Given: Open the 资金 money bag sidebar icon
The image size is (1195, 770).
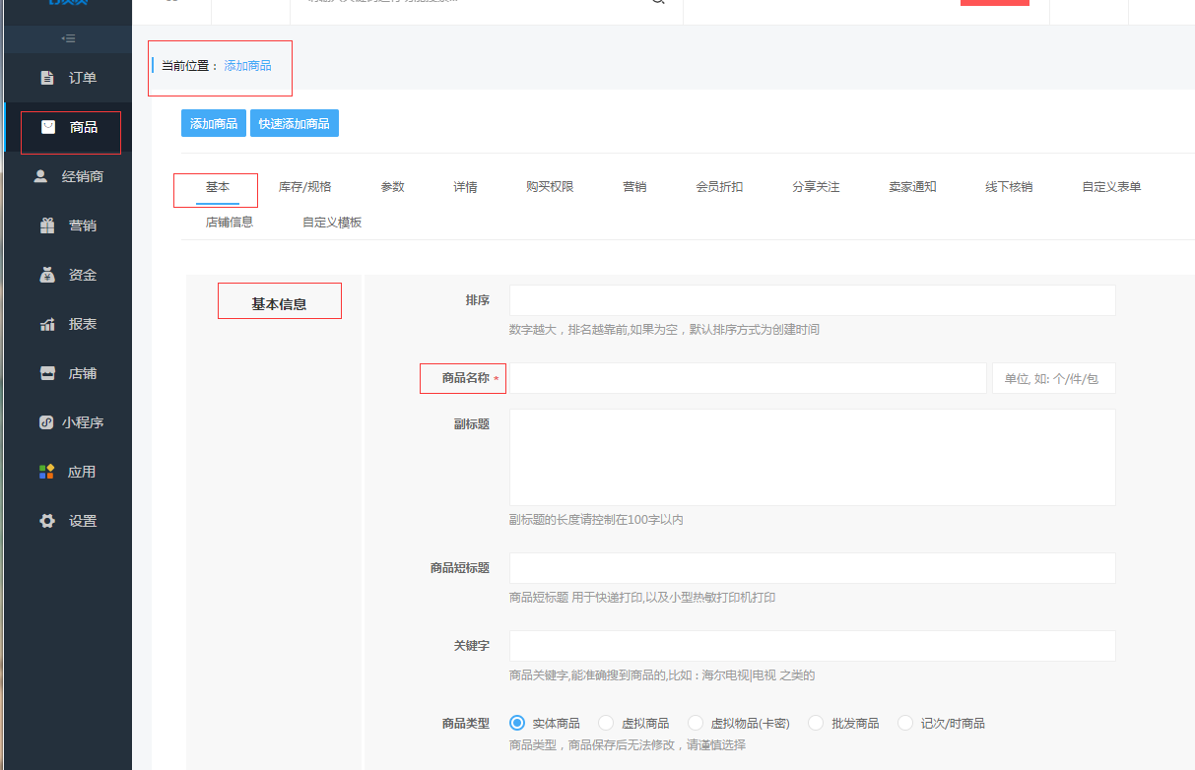Looking at the screenshot, I should (x=47, y=275).
